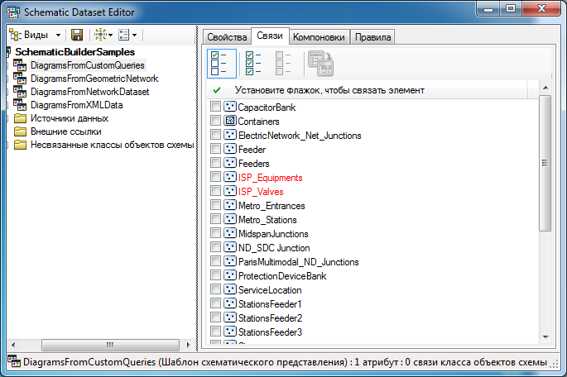Enable the CapacitorBank checkbox
Viewport: 567px width, 377px height.
216,107
